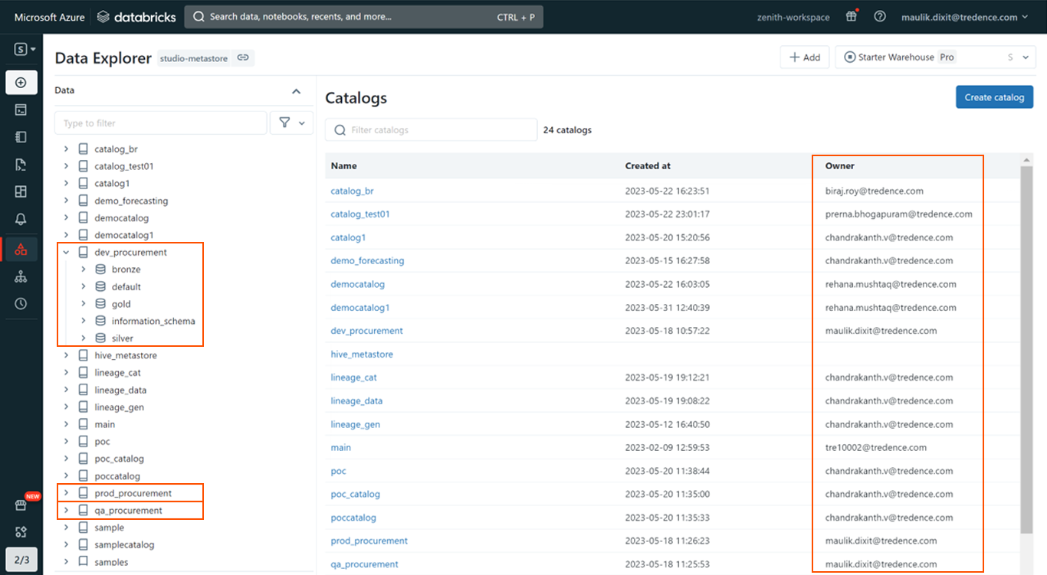Focus the Type to filter field
The image size is (1047, 575).
pos(161,123)
